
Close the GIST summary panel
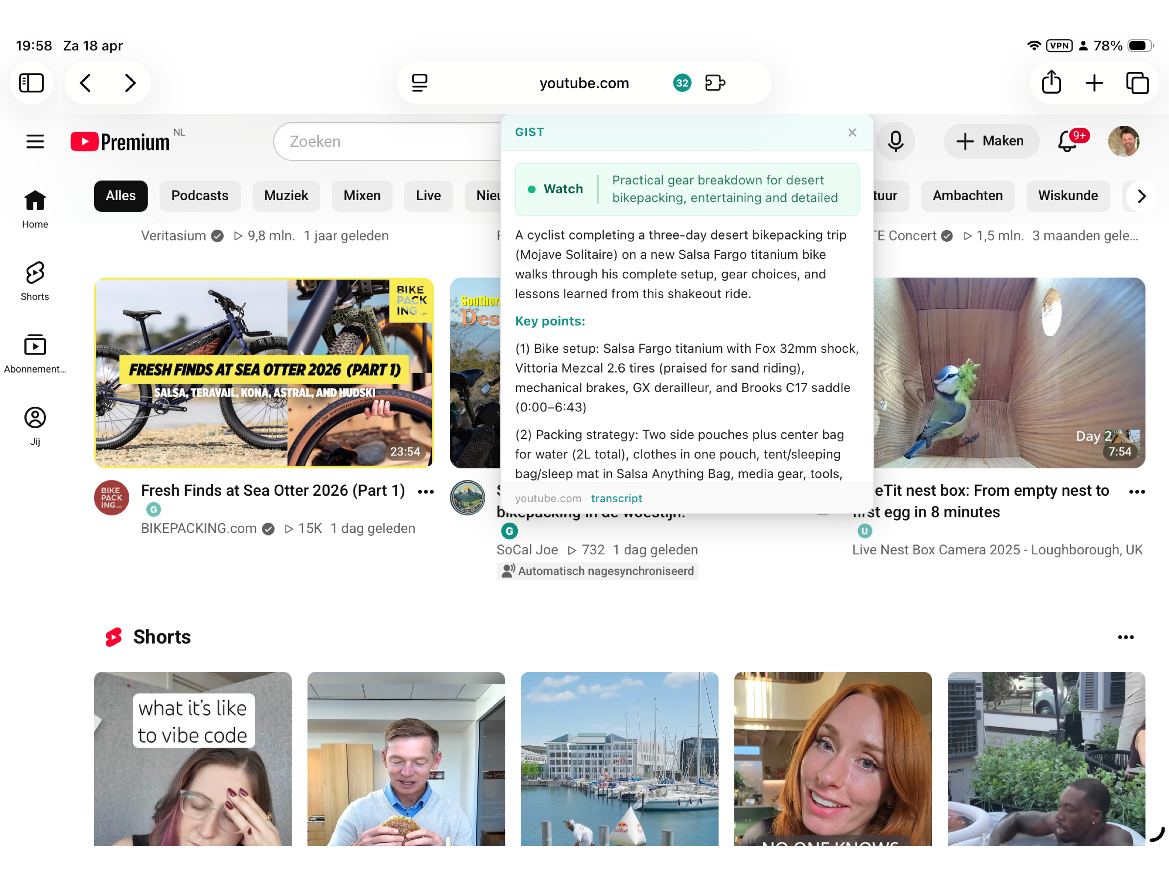[x=852, y=133]
